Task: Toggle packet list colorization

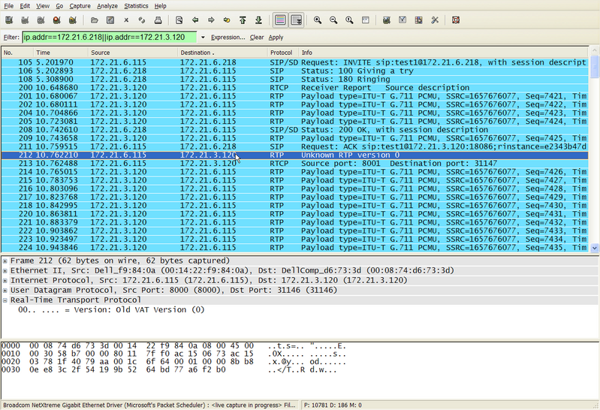Action: click(x=280, y=20)
